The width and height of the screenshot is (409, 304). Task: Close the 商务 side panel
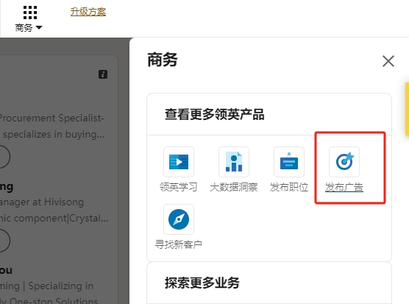pos(388,61)
